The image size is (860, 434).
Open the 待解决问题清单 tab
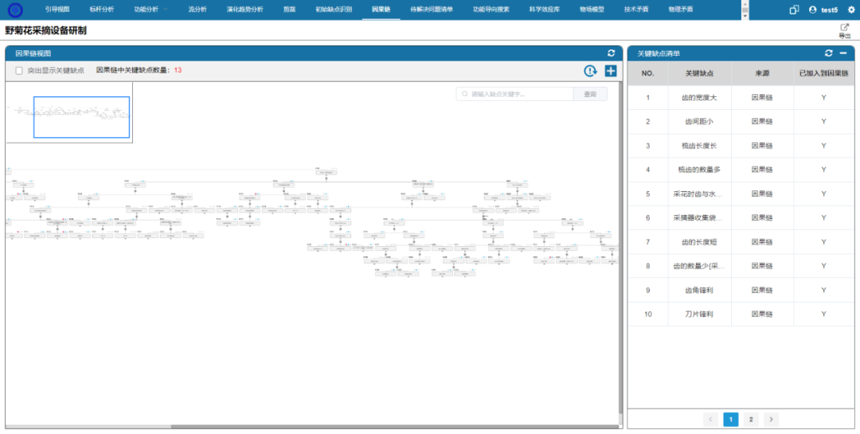click(x=431, y=9)
